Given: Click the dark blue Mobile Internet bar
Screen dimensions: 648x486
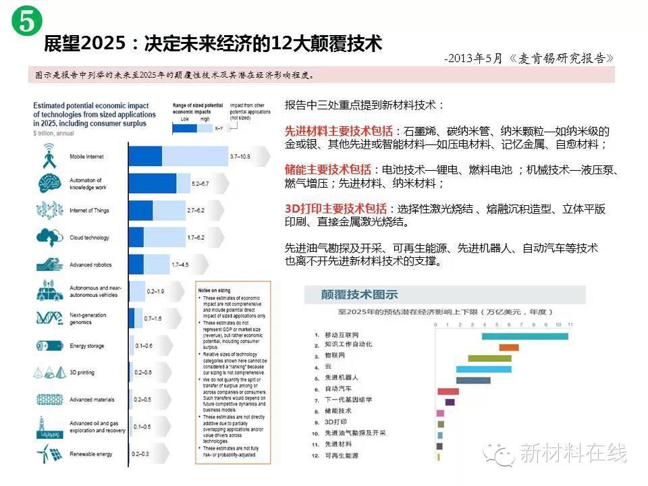Looking at the screenshot, I should pyautogui.click(x=145, y=157).
